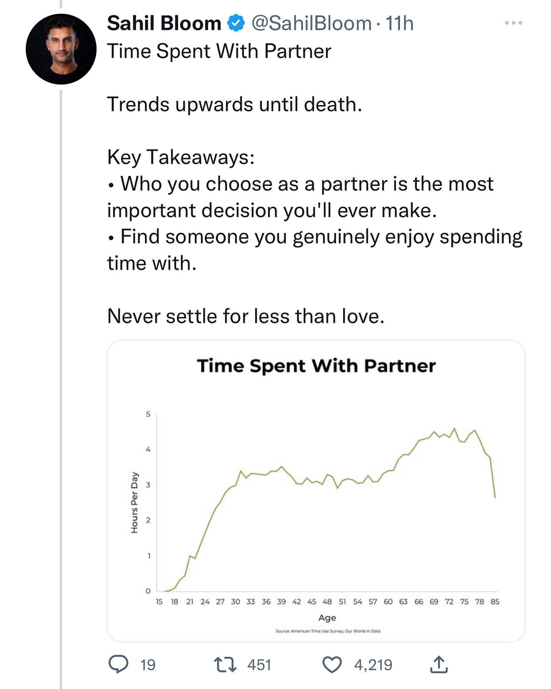Screen dimensions: 551x689
Task: Click the retweet count 451
Action: pos(259,665)
